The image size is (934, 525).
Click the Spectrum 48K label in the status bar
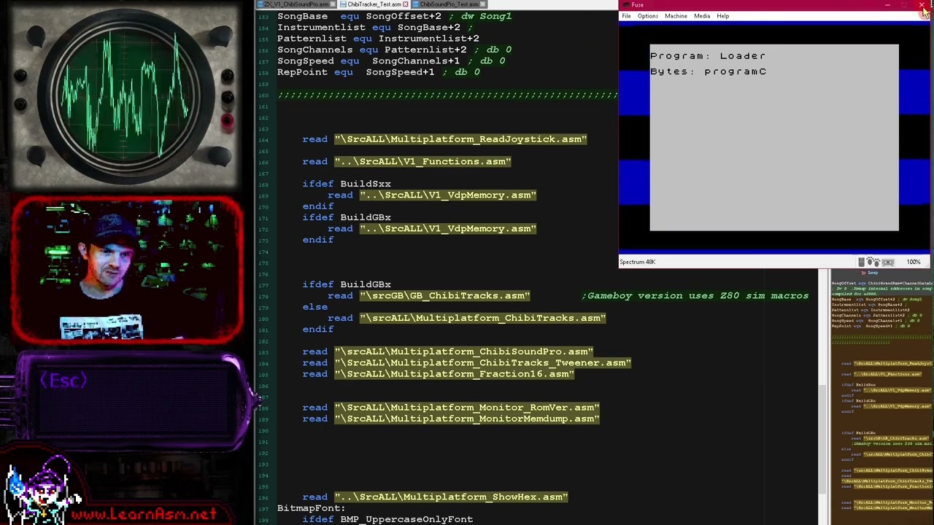[637, 261]
